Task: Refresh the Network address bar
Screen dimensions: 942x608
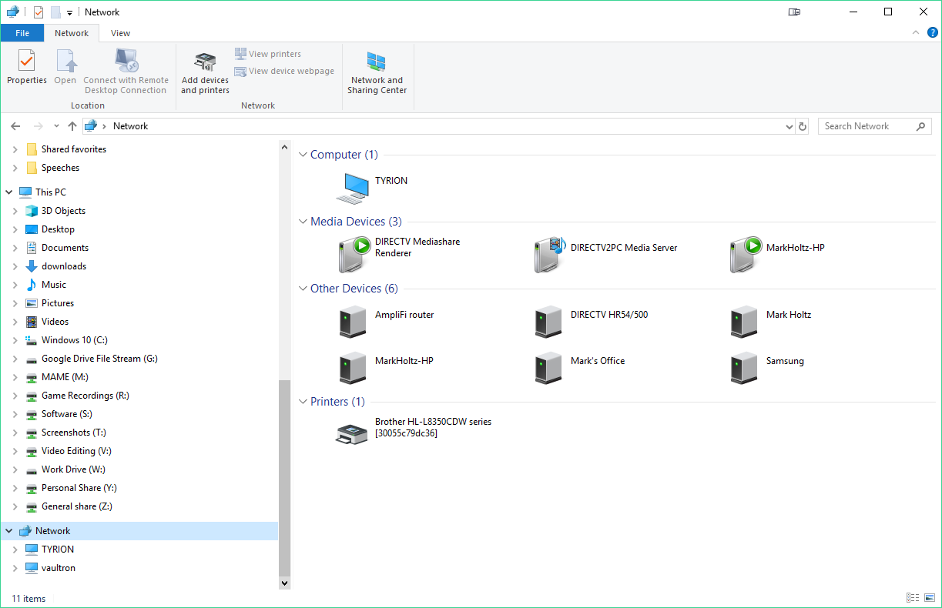Action: [803, 126]
